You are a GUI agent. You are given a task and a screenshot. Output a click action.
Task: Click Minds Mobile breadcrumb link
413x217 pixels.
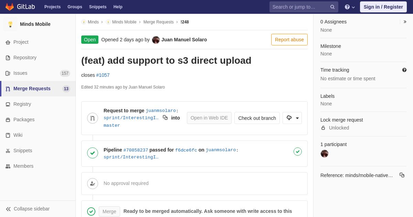pyautogui.click(x=124, y=22)
